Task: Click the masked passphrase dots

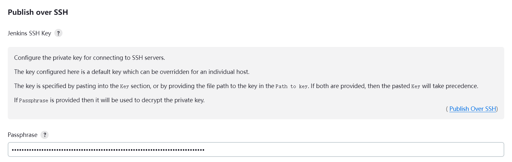Action: pos(108,150)
